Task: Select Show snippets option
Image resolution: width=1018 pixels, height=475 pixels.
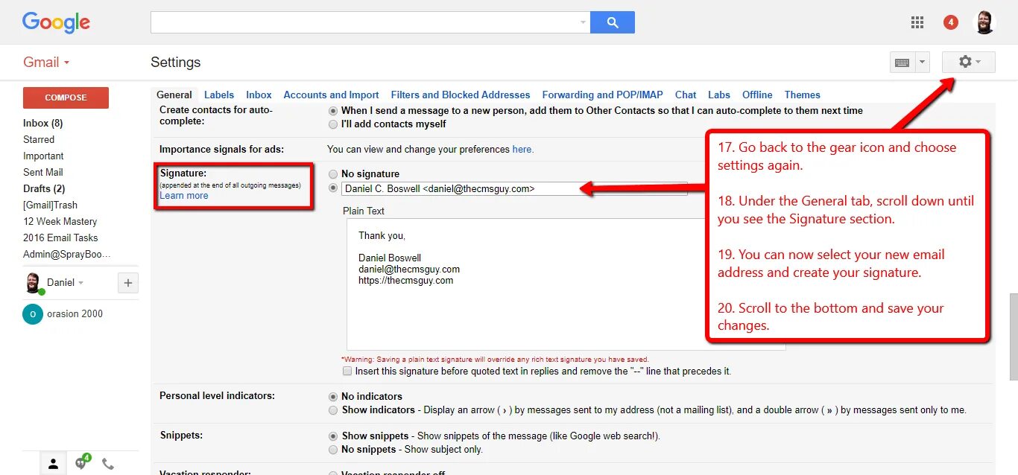Action: pyautogui.click(x=333, y=436)
